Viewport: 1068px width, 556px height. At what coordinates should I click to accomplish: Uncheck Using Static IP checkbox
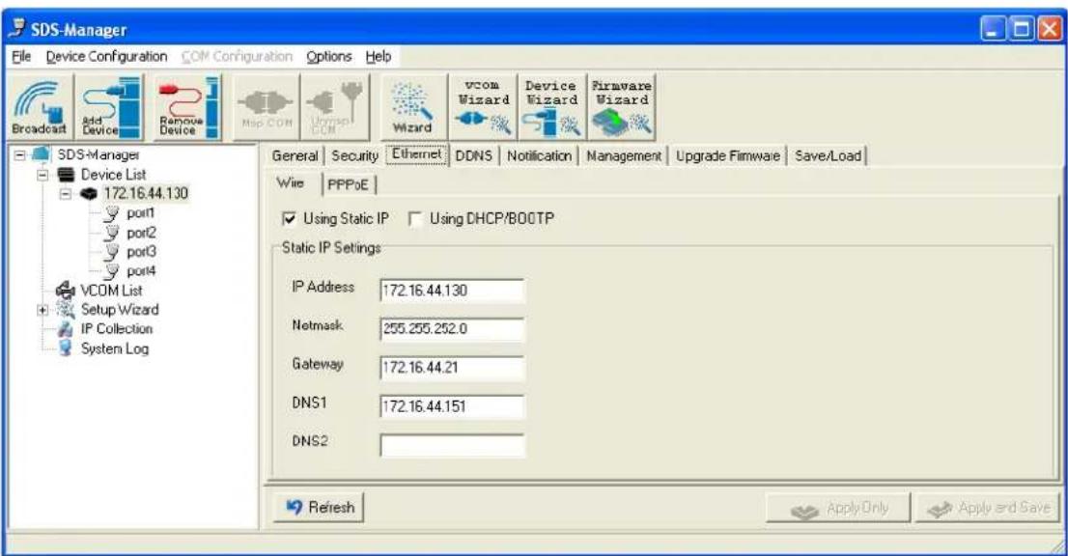tap(290, 218)
